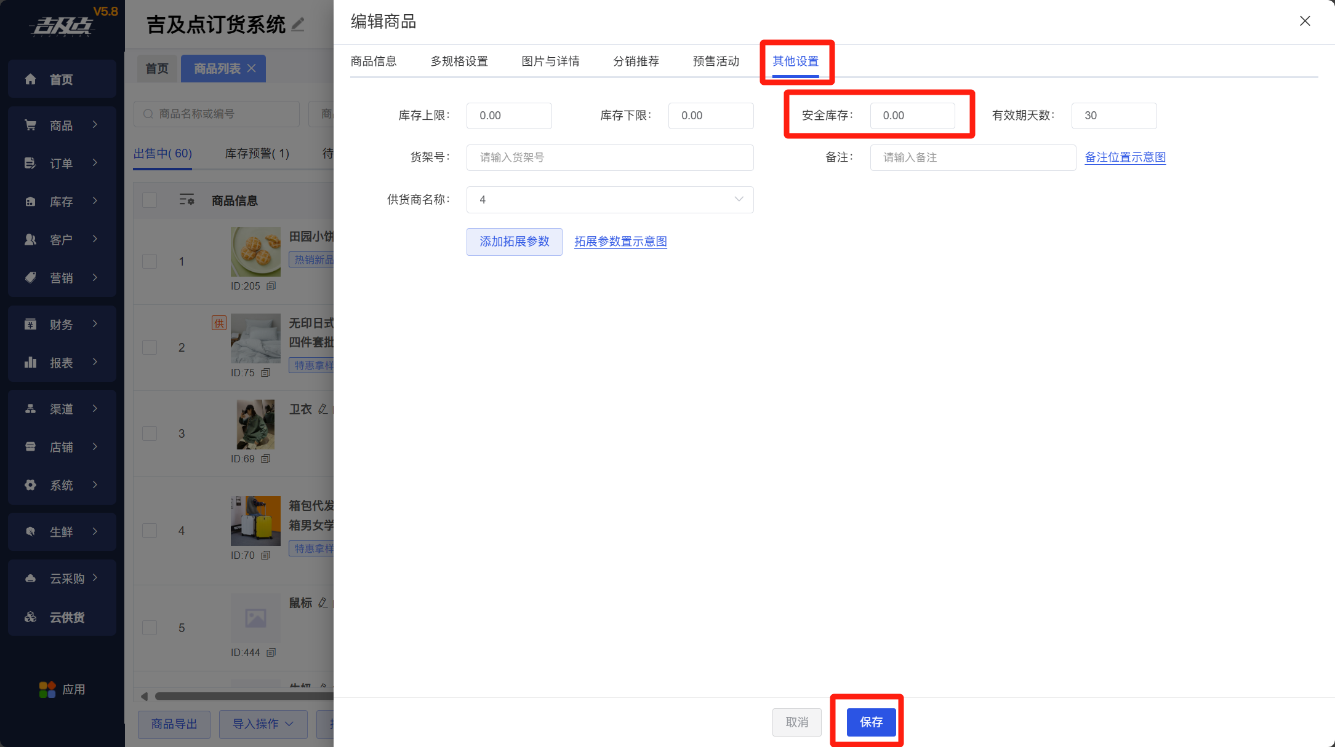Click the 添加拓展参数 button

[x=514, y=242]
